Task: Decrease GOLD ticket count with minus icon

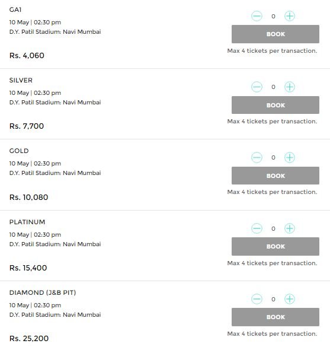Action: tap(257, 158)
